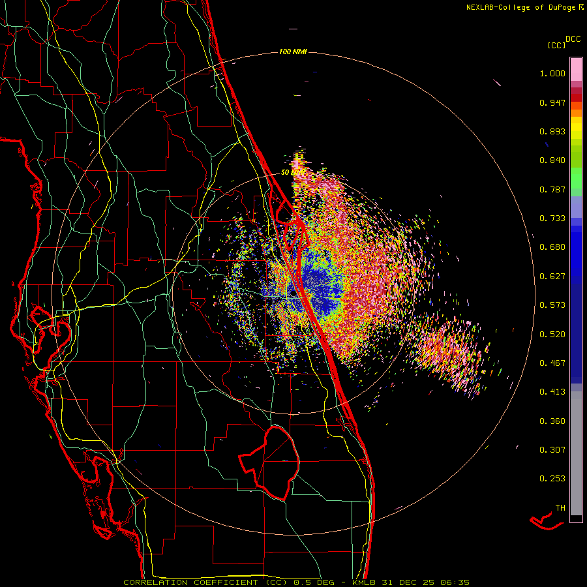Select the 0.360 scale value
Viewport: 587px width, 587px height.
pos(552,421)
